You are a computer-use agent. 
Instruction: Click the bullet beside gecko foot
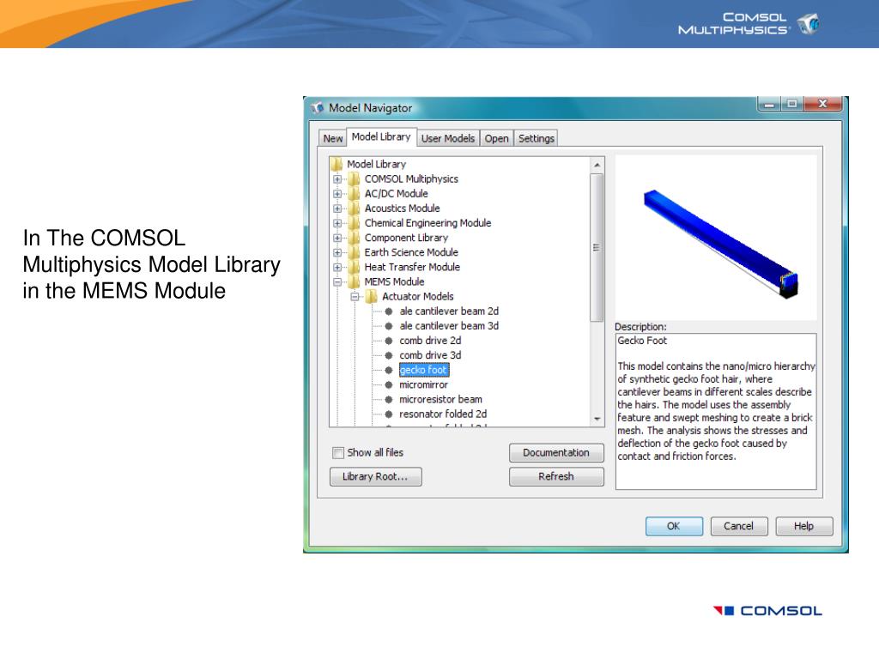pos(389,370)
